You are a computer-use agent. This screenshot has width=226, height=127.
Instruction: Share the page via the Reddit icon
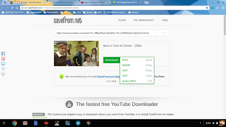[3, 68]
